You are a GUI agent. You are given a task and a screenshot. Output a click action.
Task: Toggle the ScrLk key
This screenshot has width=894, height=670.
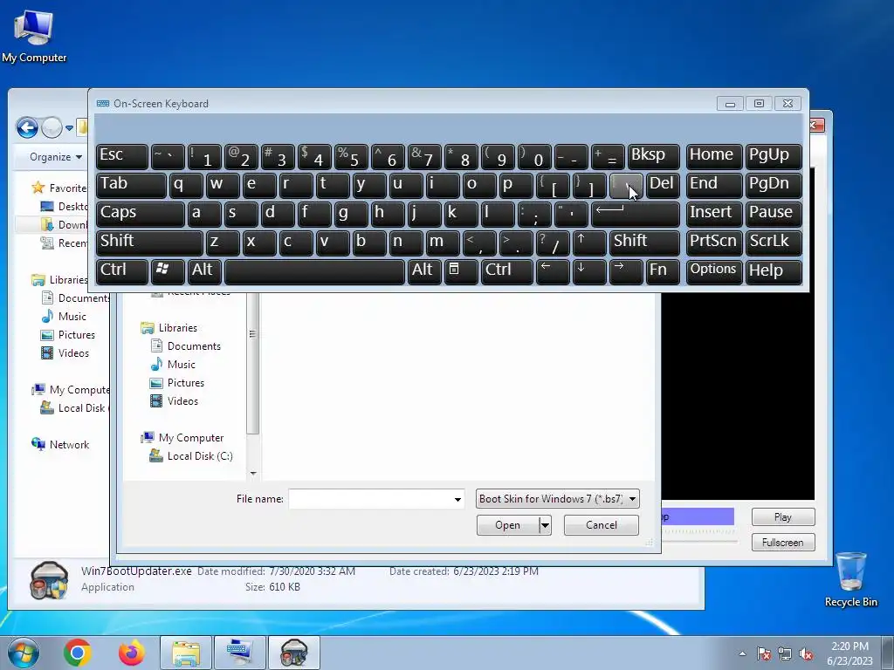774,243
